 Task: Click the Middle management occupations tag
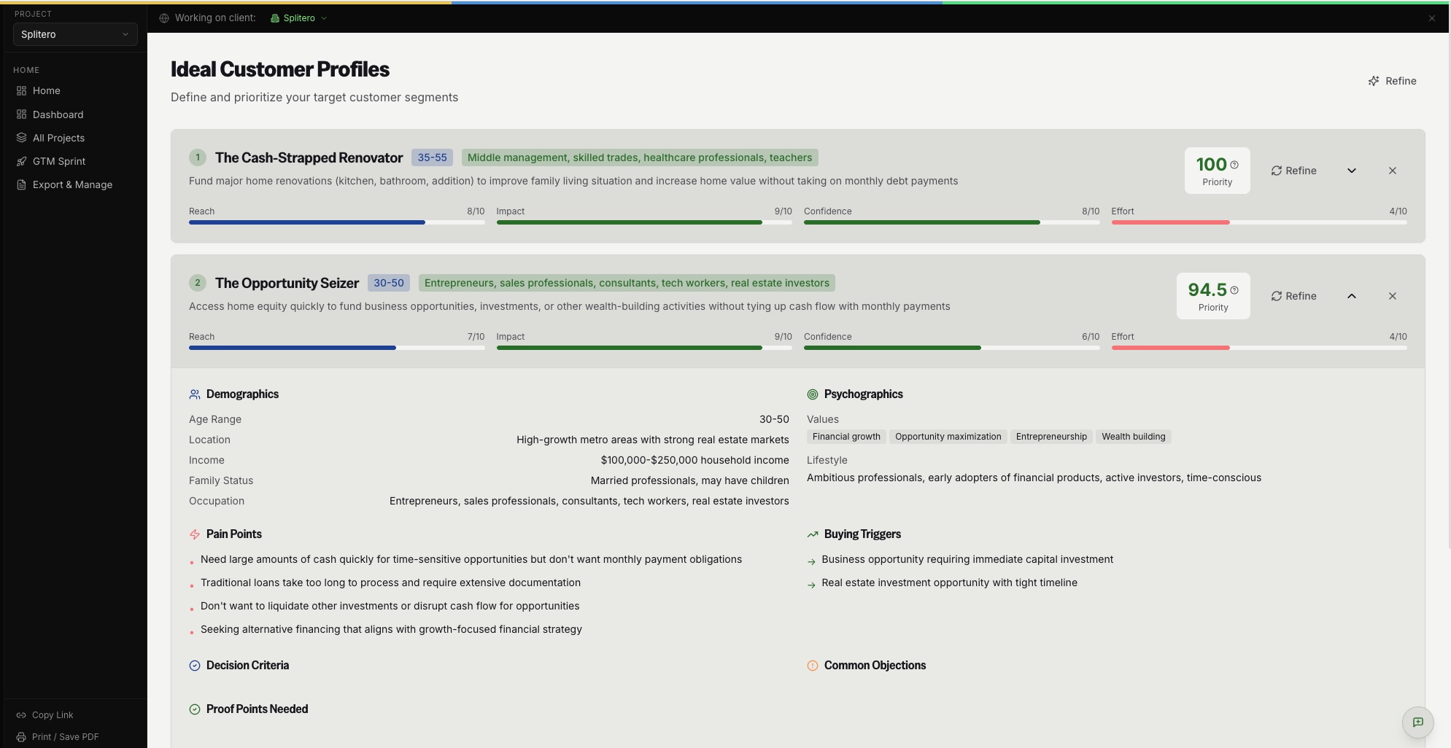(640, 157)
